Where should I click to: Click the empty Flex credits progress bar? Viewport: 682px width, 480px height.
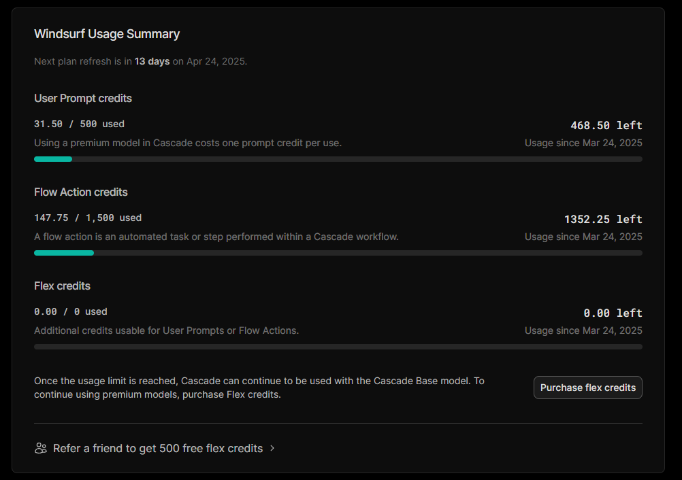click(x=338, y=347)
